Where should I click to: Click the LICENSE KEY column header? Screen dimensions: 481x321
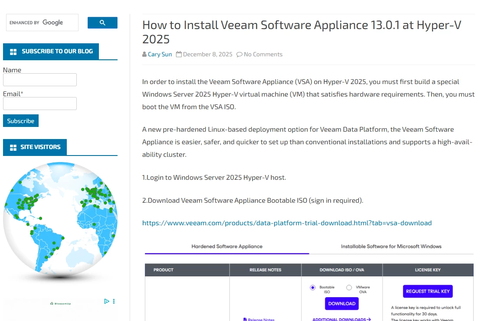click(428, 270)
